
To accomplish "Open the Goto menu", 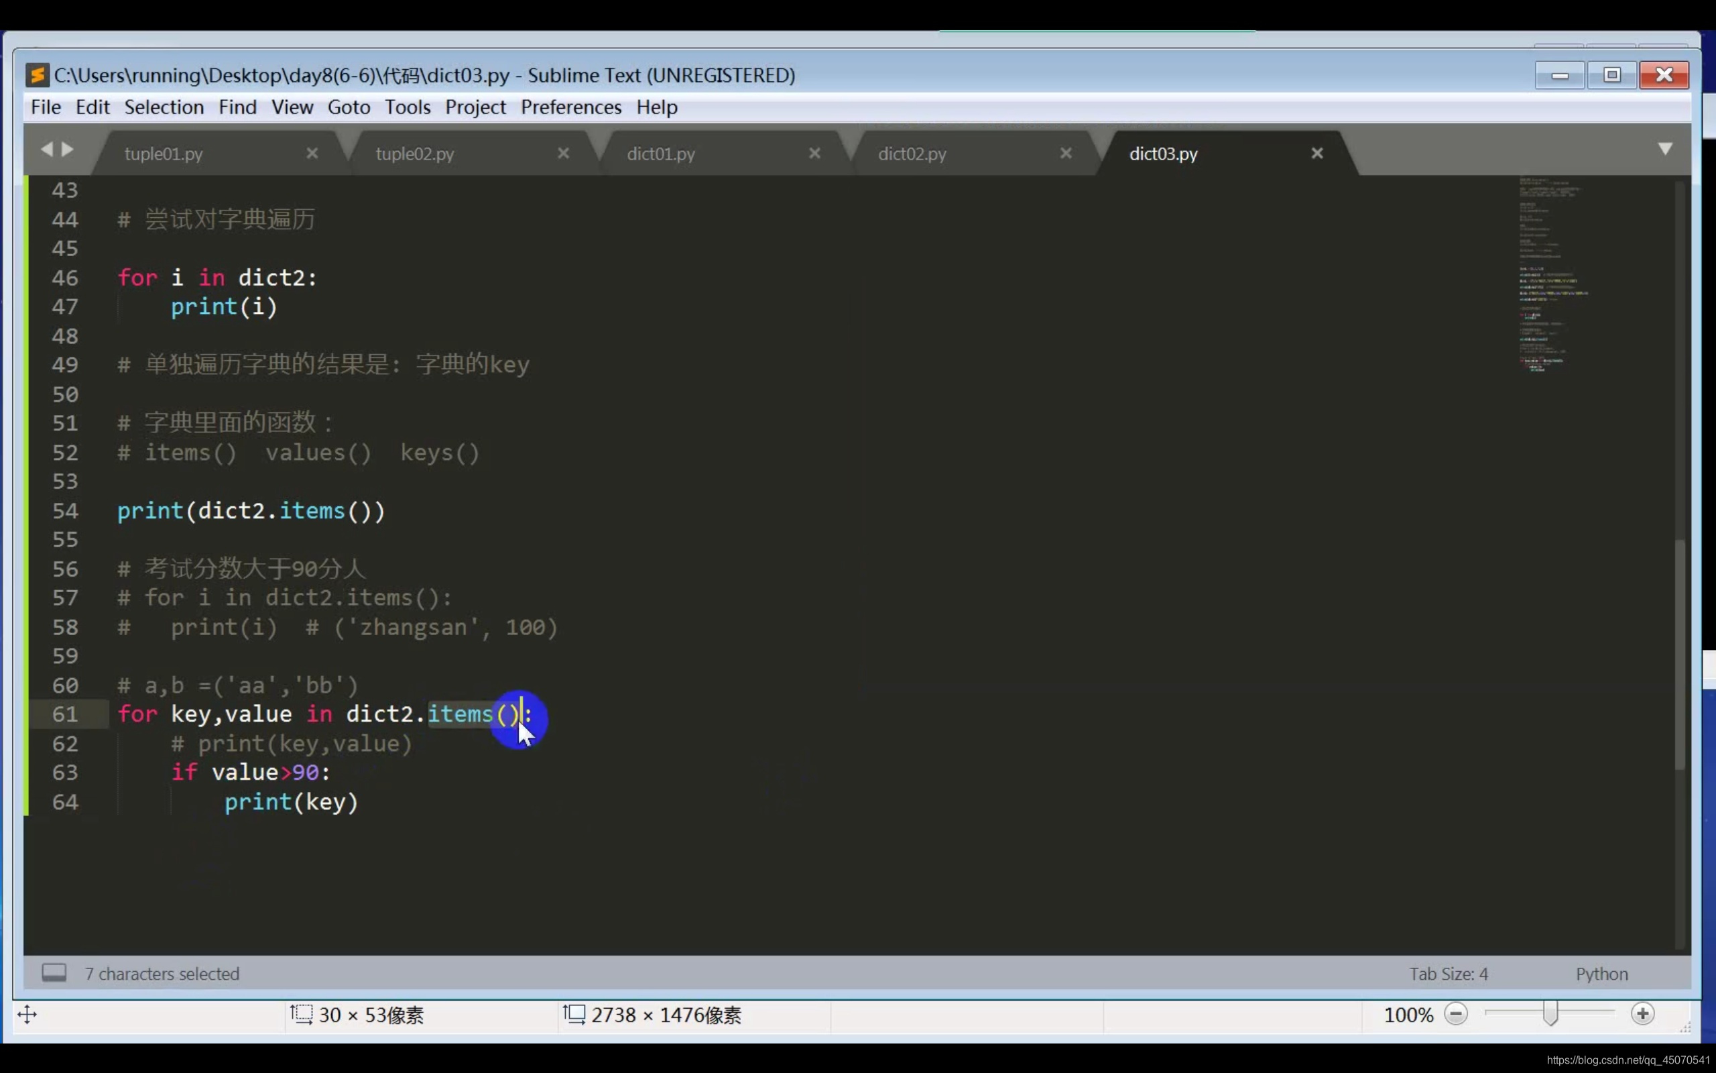I will point(348,107).
